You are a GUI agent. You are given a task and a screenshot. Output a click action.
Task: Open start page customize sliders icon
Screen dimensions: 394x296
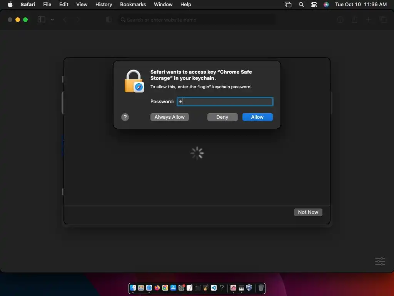(380, 261)
